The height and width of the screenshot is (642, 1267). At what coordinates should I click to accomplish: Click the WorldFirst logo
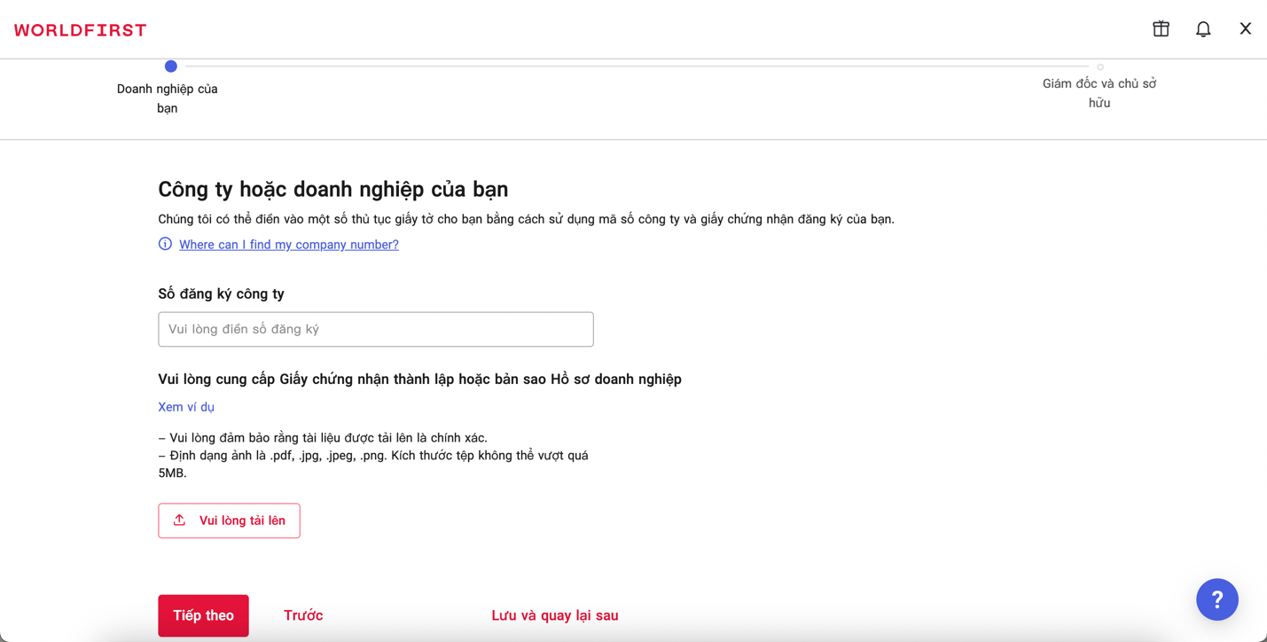pos(81,30)
